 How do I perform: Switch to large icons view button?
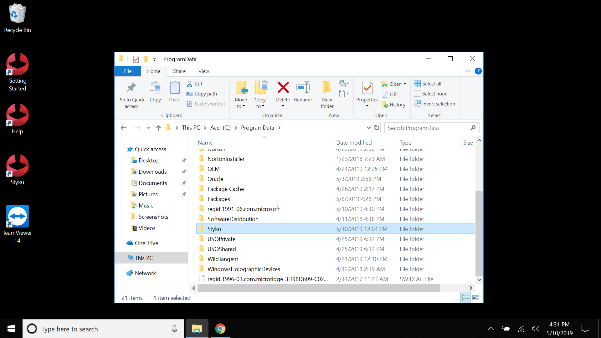point(475,298)
